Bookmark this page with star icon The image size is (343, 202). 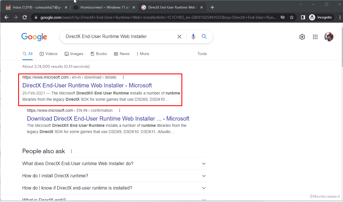(x=291, y=17)
